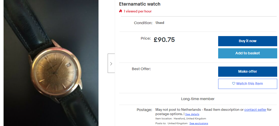Click the Make offer button
Viewport: 279px width, 126px height.
[247, 72]
